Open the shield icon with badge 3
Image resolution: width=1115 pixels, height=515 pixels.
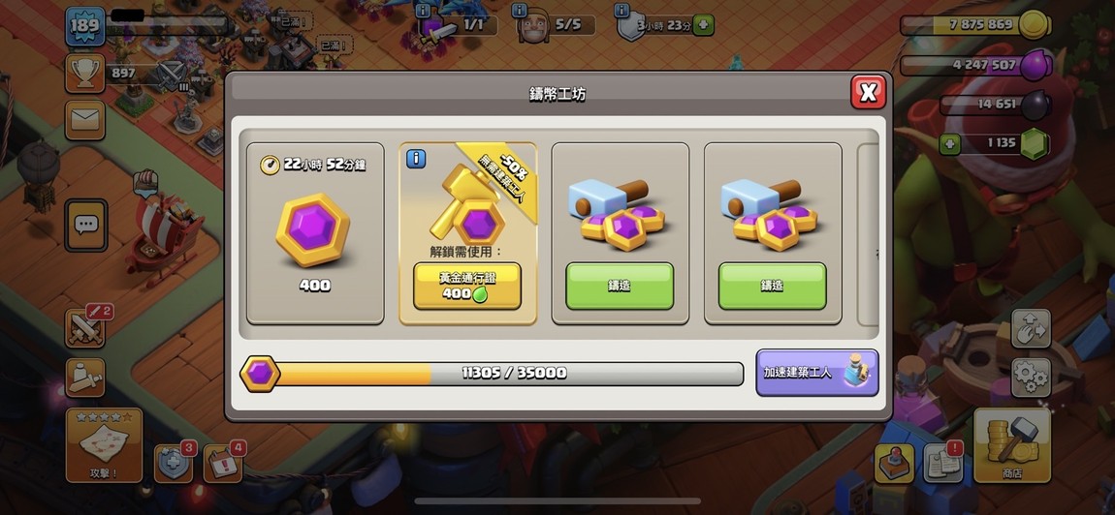[x=174, y=464]
